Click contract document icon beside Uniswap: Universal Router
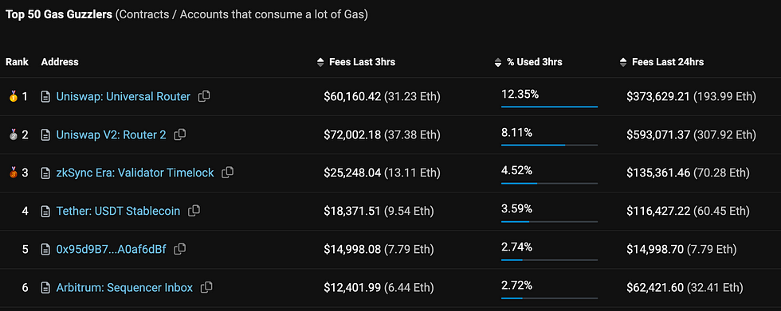This screenshot has height=311, width=781. [46, 97]
